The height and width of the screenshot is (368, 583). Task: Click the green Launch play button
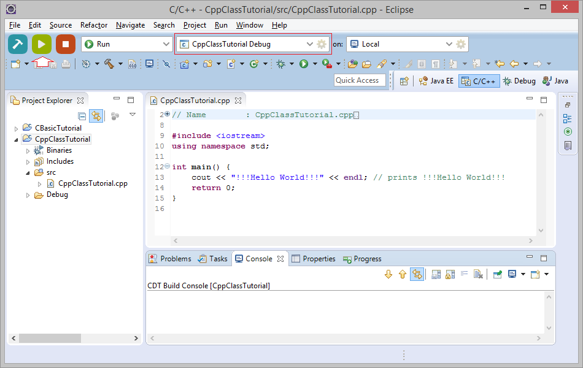[x=42, y=44]
